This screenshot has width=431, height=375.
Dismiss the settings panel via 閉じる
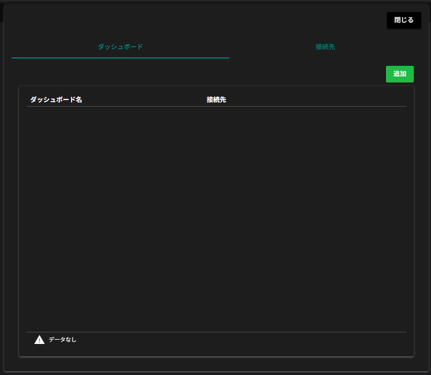(x=404, y=20)
